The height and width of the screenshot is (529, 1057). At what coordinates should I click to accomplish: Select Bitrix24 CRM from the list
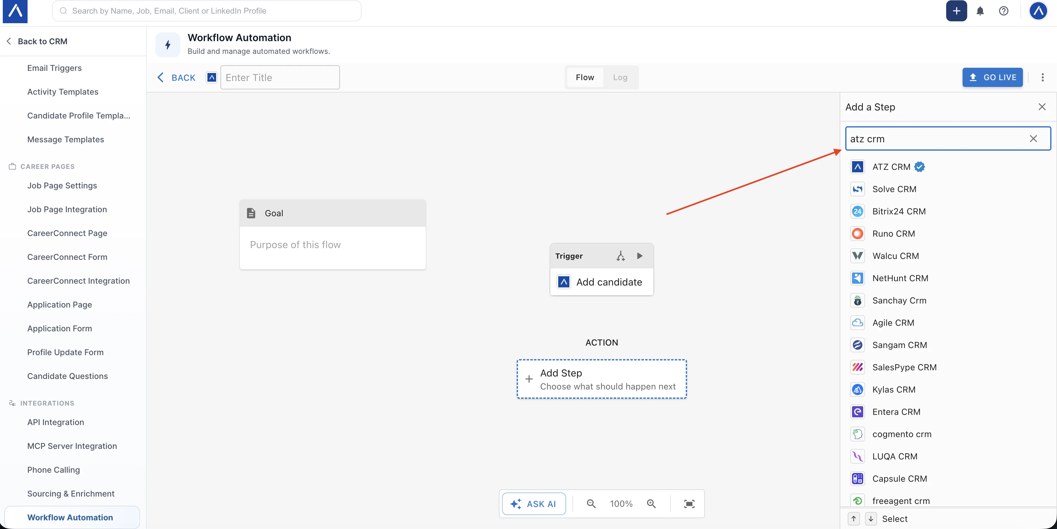pos(949,212)
